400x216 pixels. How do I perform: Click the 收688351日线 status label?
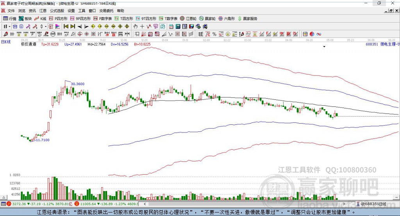click(x=374, y=204)
